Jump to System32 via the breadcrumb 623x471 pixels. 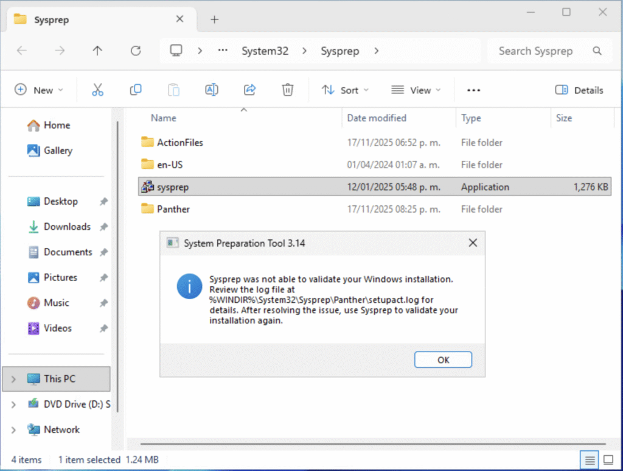(265, 51)
